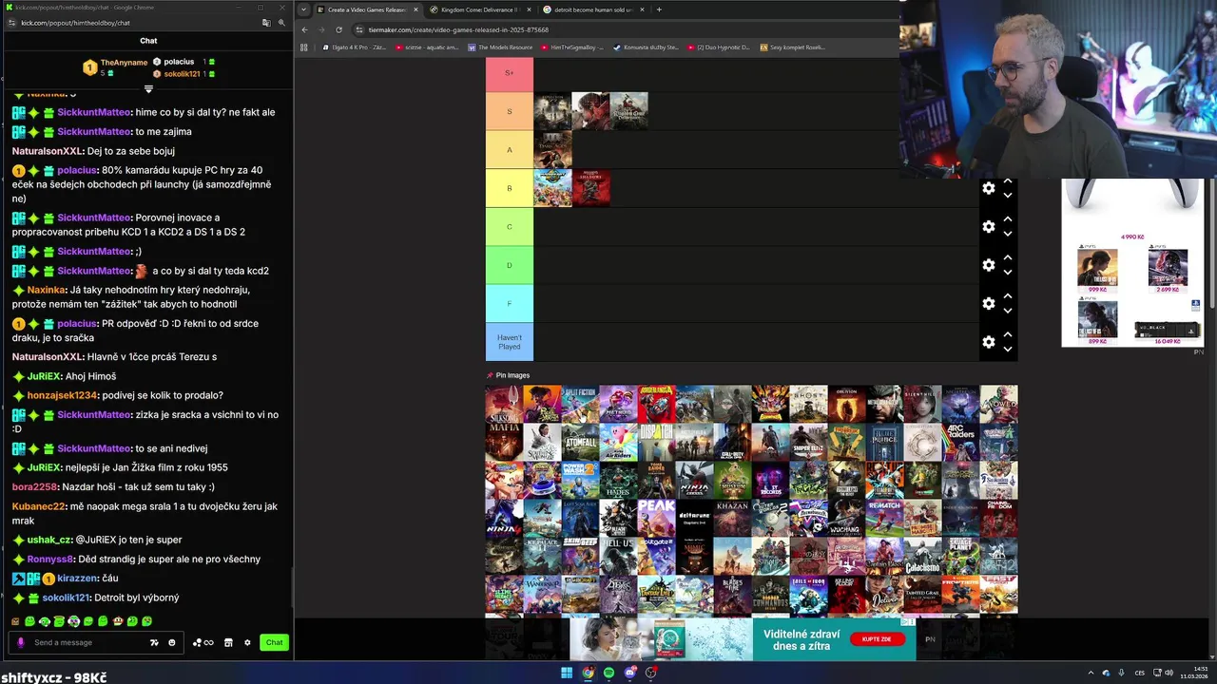Open channel points balance in chat

tap(203, 642)
